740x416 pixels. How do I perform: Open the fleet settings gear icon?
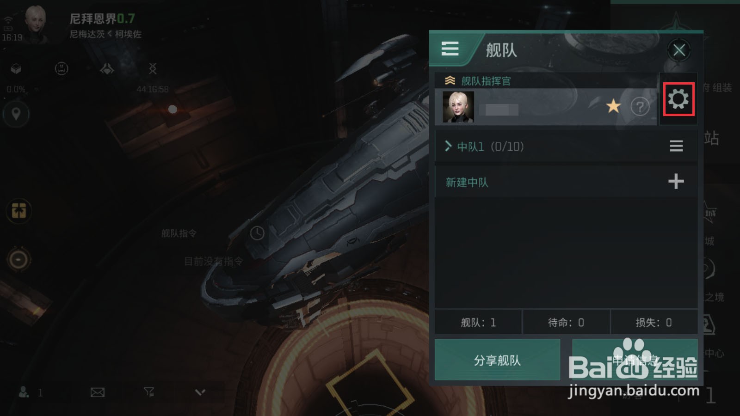click(678, 99)
